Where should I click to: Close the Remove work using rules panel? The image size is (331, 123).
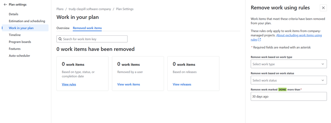tap(323, 8)
